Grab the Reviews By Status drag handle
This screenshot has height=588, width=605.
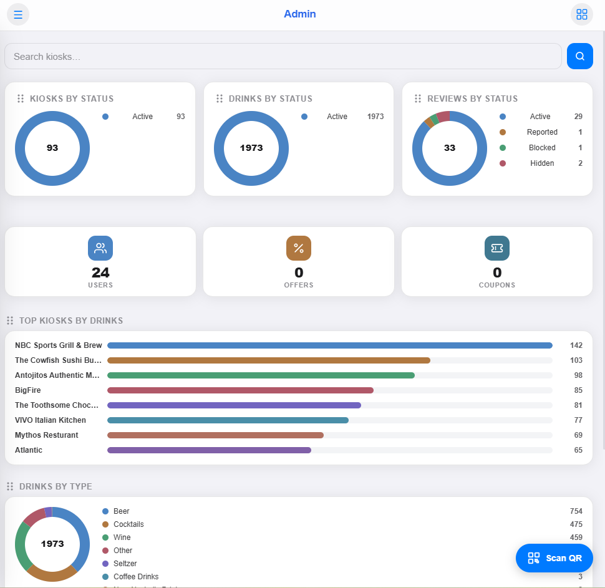coord(417,99)
